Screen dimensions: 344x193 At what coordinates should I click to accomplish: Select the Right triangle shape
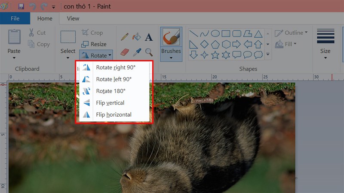(193, 44)
